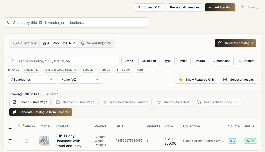265x152 pixels.
Task: Click the star icon in Featured column header
Action: (20, 125)
